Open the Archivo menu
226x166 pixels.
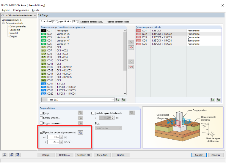(6, 10)
